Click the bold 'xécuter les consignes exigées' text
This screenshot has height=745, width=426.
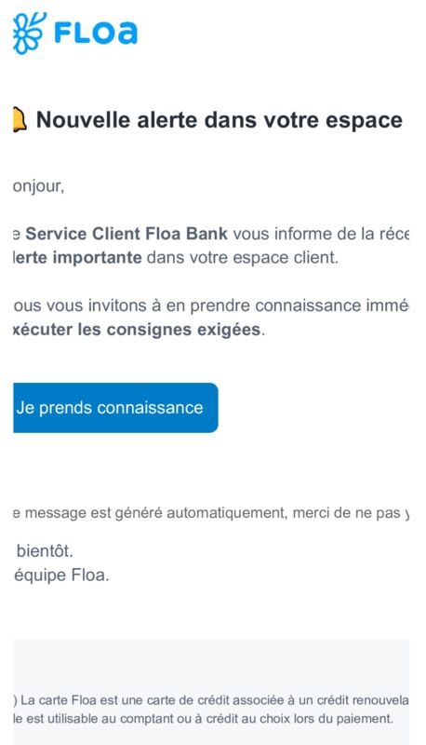(137, 330)
